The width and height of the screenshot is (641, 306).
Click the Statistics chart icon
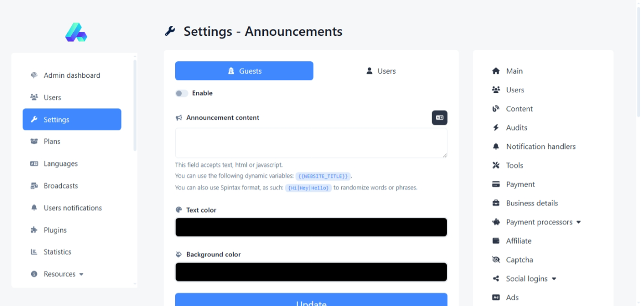coord(34,252)
